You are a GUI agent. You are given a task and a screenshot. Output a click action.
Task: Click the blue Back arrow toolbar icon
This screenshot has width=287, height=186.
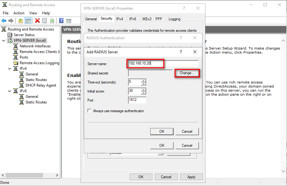pos(4,21)
